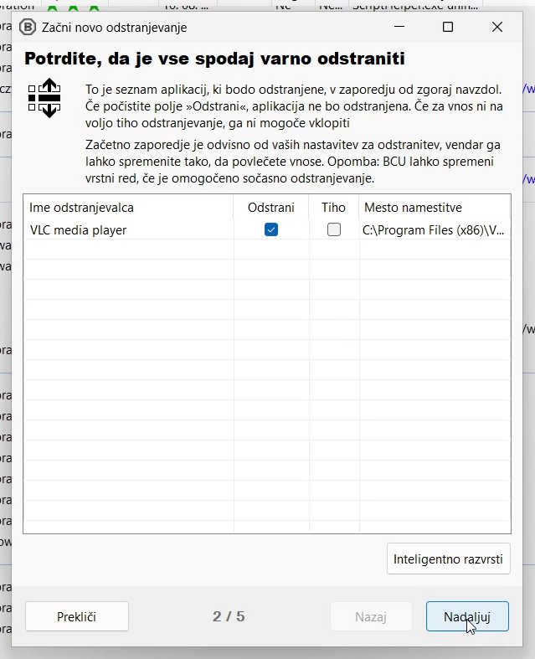Viewport: 535px width, 659px height.
Task: Minimize the uninstall wizard window
Action: coord(398,27)
